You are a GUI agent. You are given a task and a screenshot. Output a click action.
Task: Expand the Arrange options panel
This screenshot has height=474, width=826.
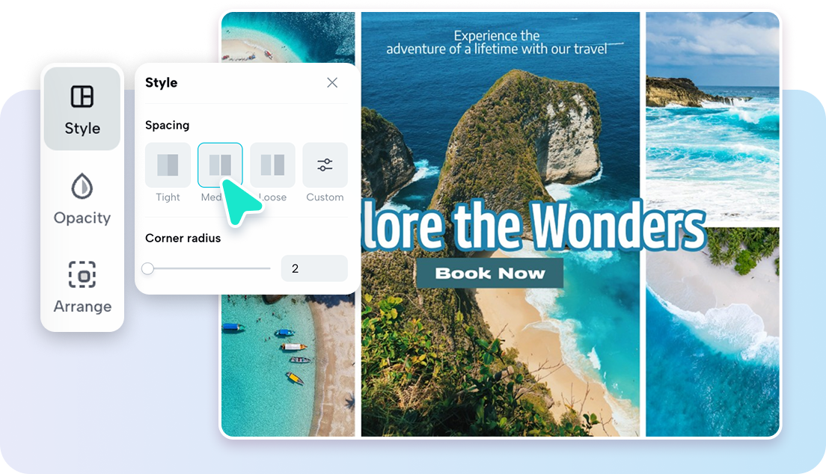82,288
